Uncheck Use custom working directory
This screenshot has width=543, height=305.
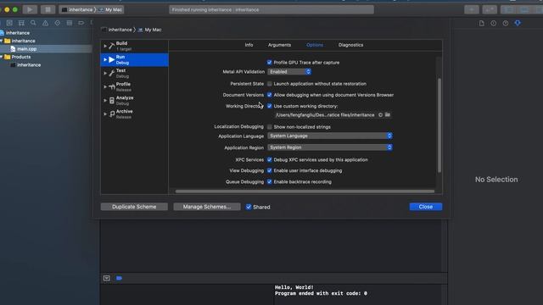click(x=270, y=106)
